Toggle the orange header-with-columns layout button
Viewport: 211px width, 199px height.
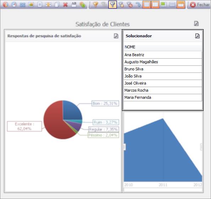(x=181, y=5)
